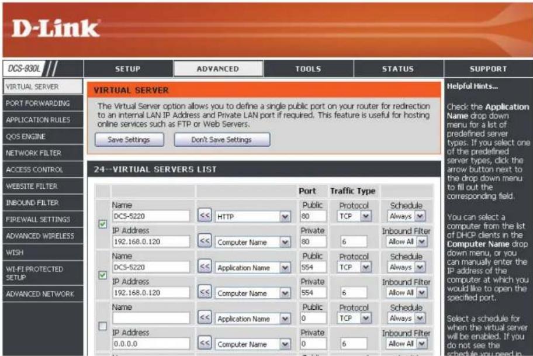Open Allow All inbound filter for port 80 entry
This screenshot has width=533, height=356.
[x=407, y=241]
